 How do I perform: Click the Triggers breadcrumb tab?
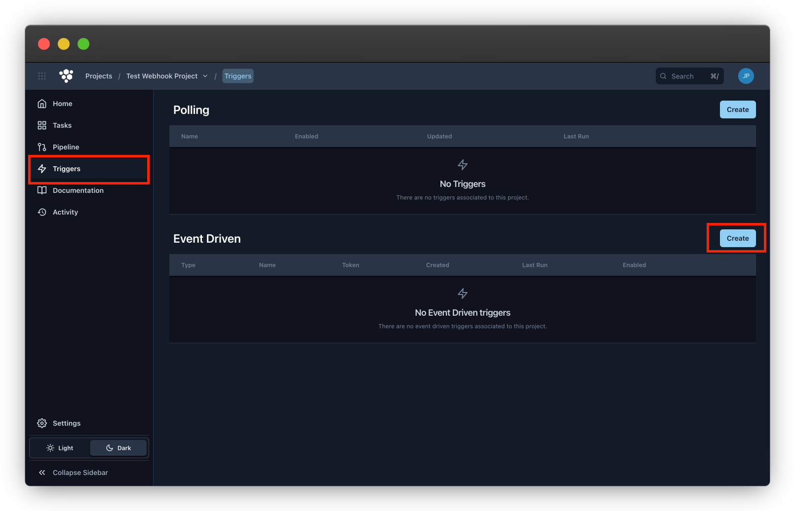238,76
